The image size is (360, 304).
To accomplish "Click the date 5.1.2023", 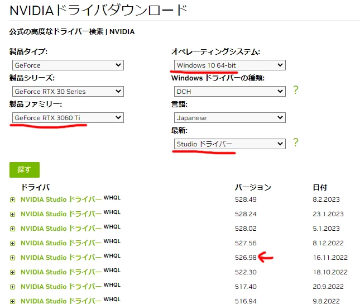I will [x=326, y=229].
